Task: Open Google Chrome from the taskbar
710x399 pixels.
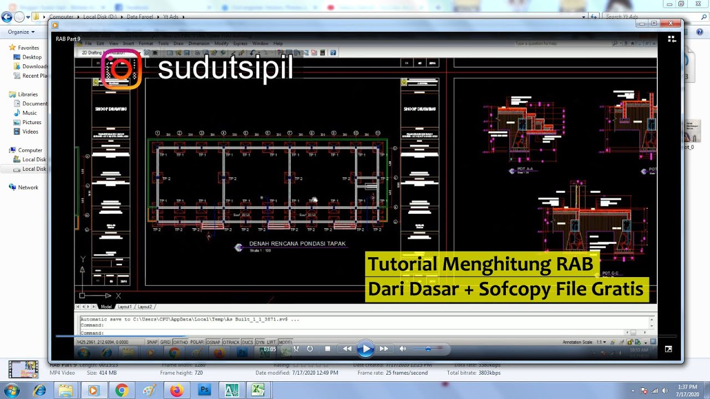Action: [x=121, y=390]
